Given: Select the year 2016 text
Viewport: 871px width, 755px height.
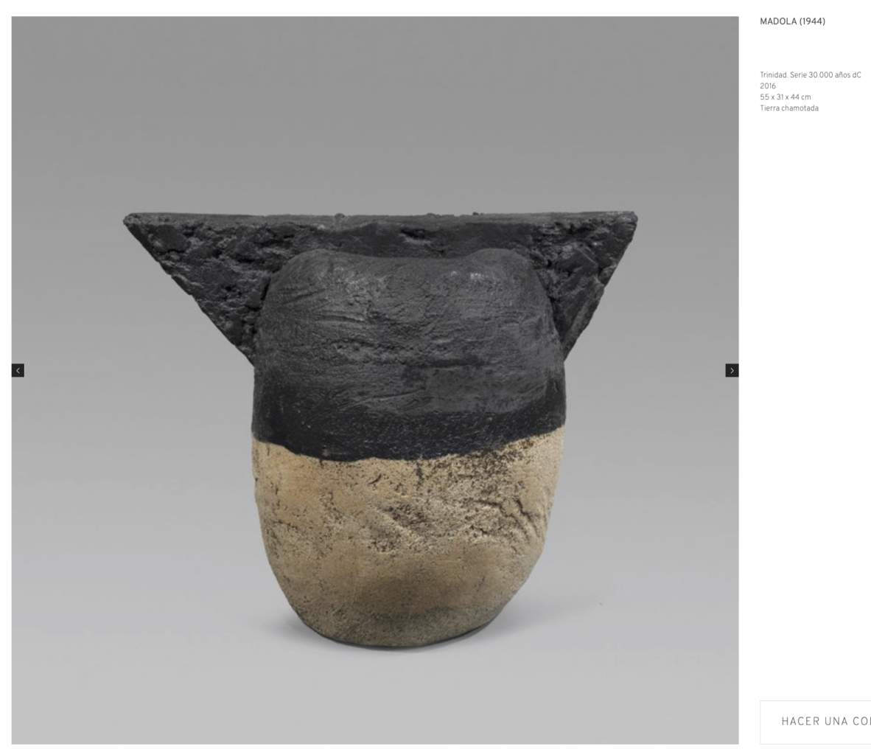Looking at the screenshot, I should pos(768,86).
